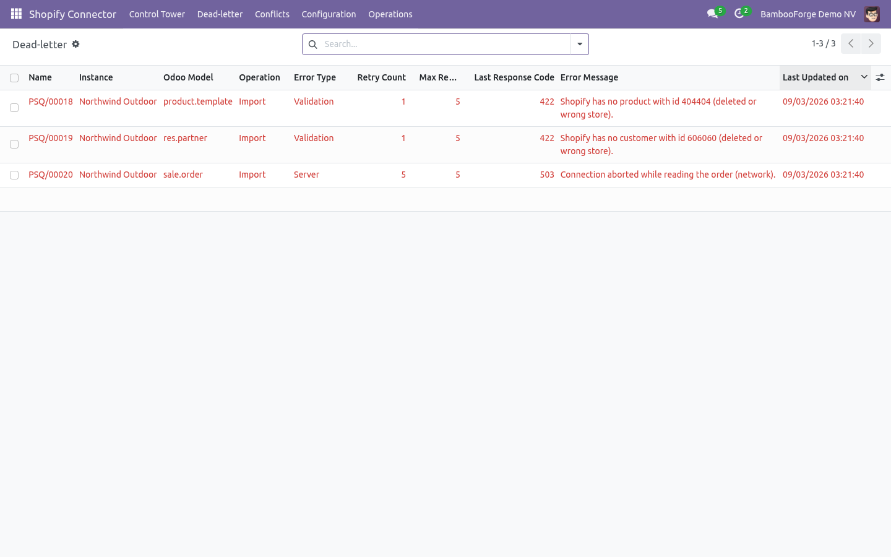Click the Connection aborted error message

[x=668, y=175]
